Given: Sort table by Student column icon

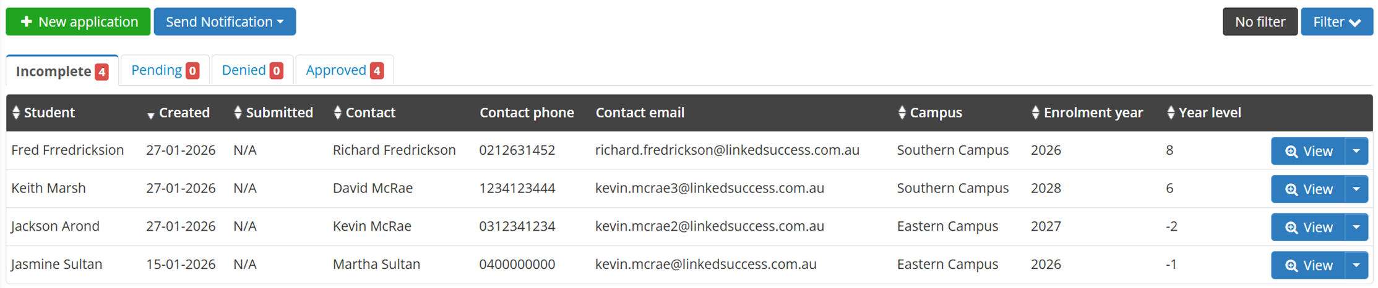Looking at the screenshot, I should click(16, 113).
